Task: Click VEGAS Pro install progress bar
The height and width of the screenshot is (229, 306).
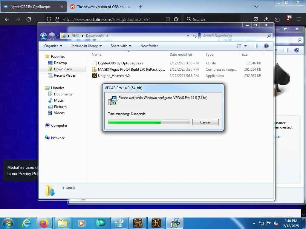Action: (x=149, y=122)
